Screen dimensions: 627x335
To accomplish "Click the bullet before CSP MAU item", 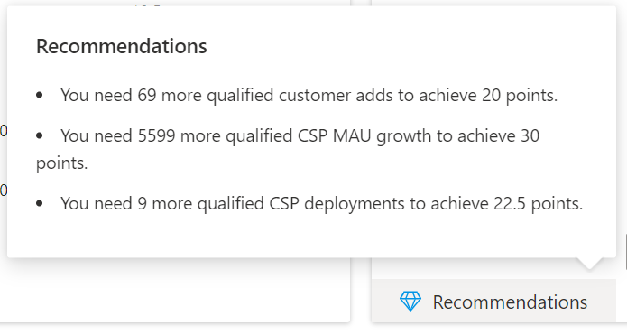I will 39,135.
